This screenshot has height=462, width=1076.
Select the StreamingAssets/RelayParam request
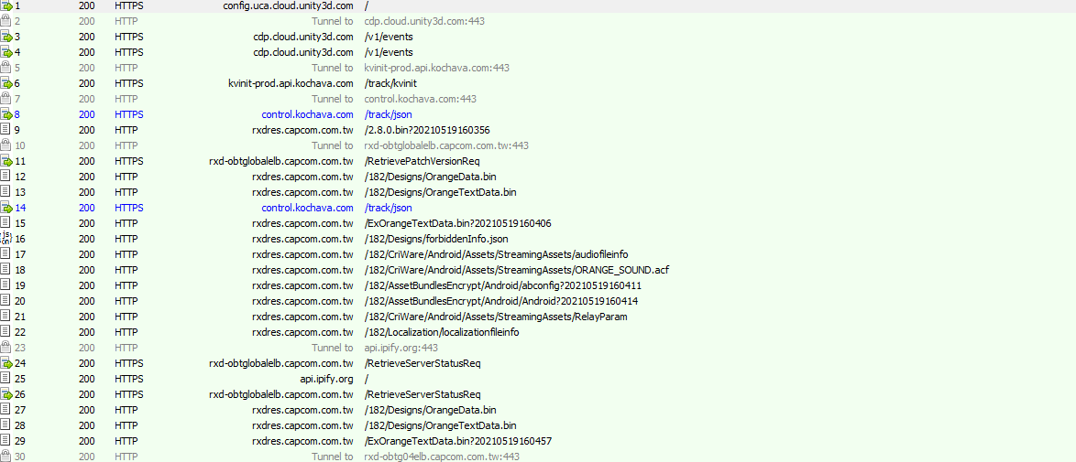(496, 317)
